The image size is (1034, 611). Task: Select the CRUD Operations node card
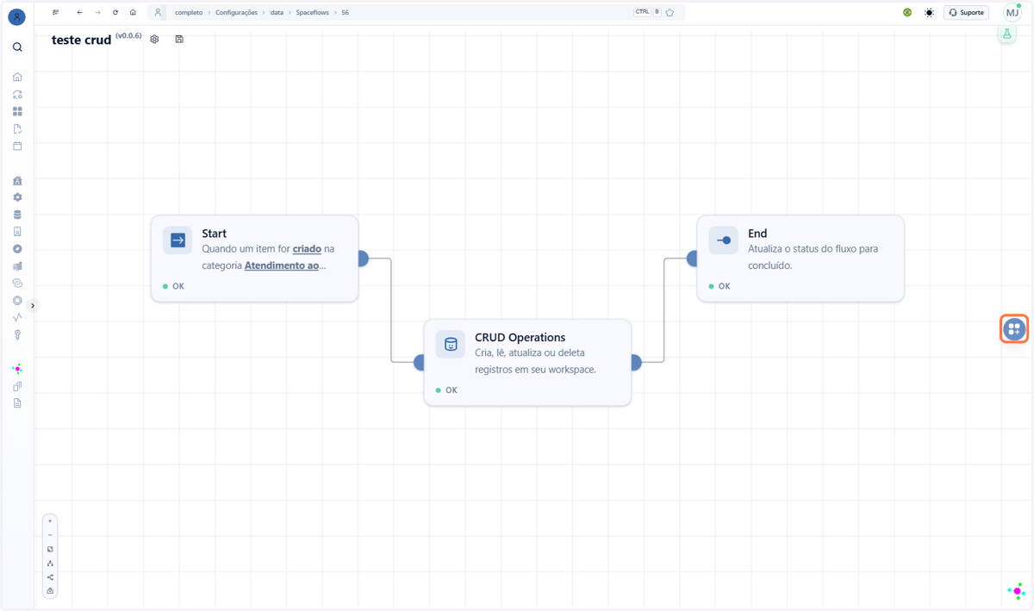coord(527,363)
